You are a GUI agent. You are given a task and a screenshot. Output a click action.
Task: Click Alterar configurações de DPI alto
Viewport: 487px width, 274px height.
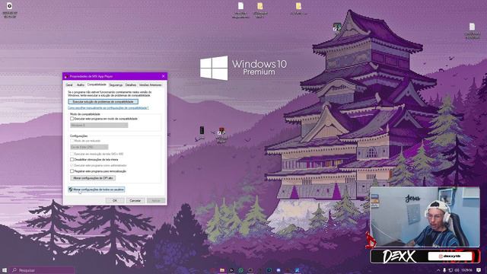[93, 178]
